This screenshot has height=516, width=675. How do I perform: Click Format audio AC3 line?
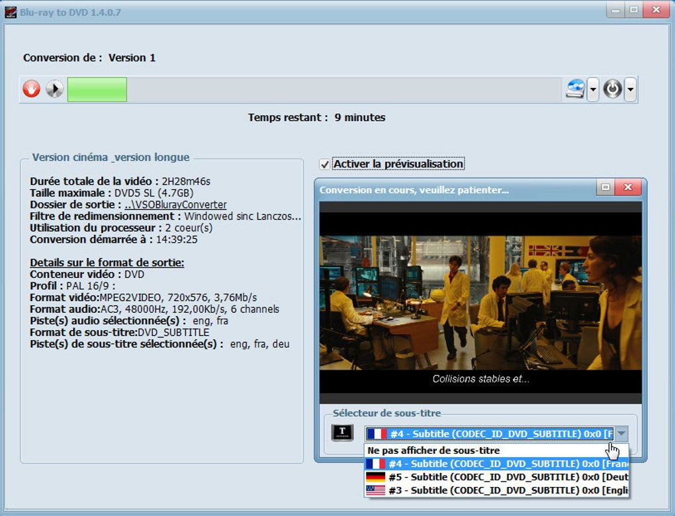(155, 310)
